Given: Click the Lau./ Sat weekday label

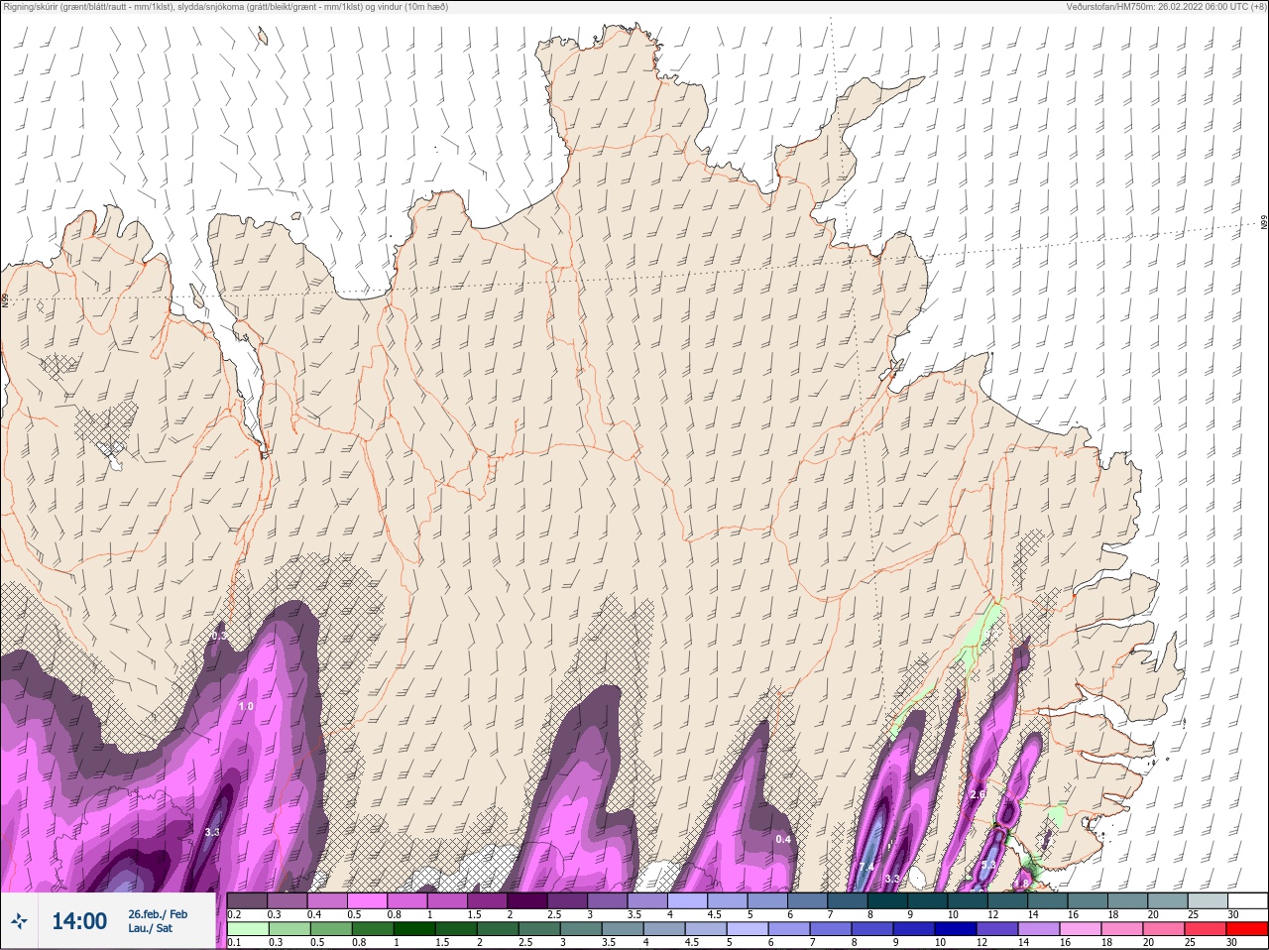Looking at the screenshot, I should point(150,929).
